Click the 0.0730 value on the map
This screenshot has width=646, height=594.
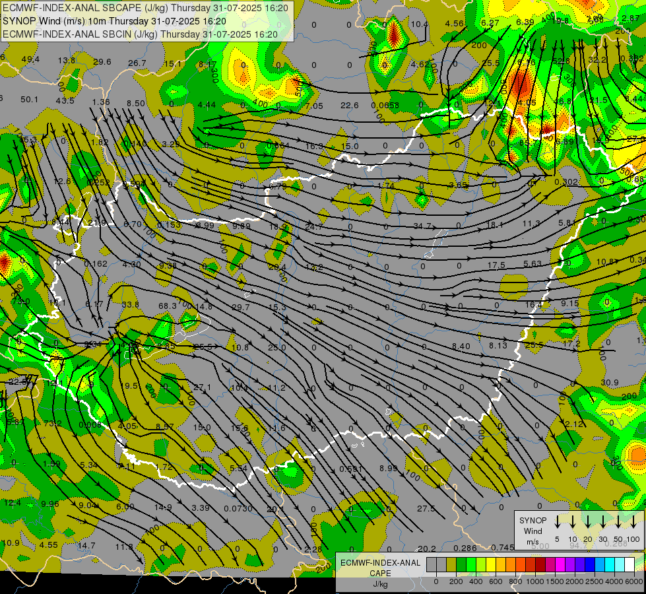pyautogui.click(x=238, y=508)
